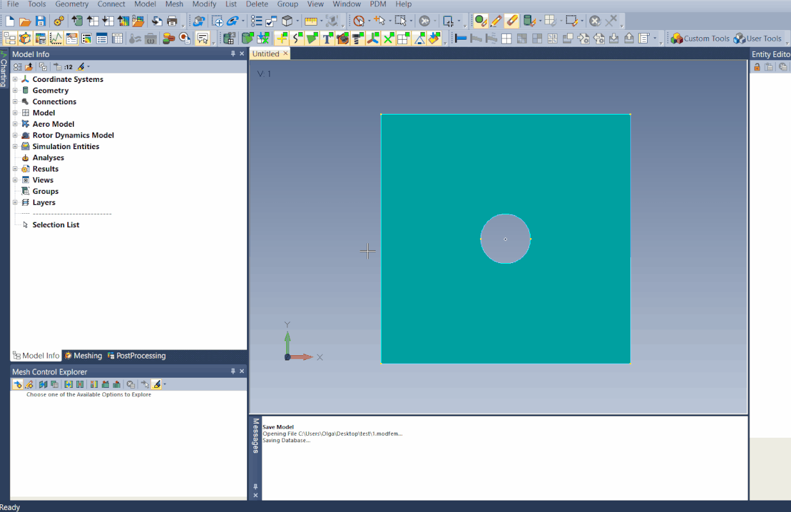Click the charting graph icon in panes toolbar
The image size is (791, 512).
(x=57, y=38)
